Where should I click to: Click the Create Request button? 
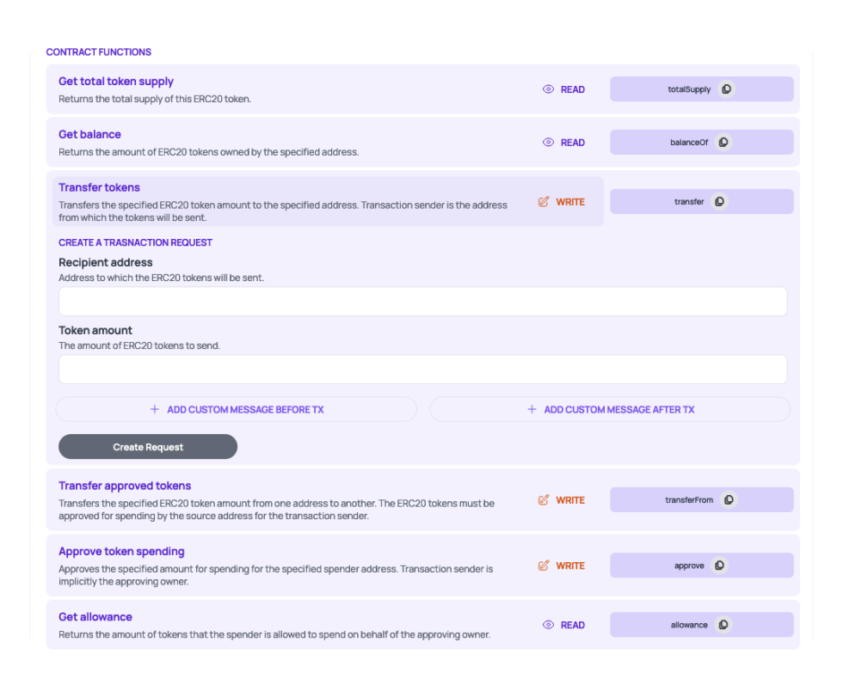click(147, 446)
